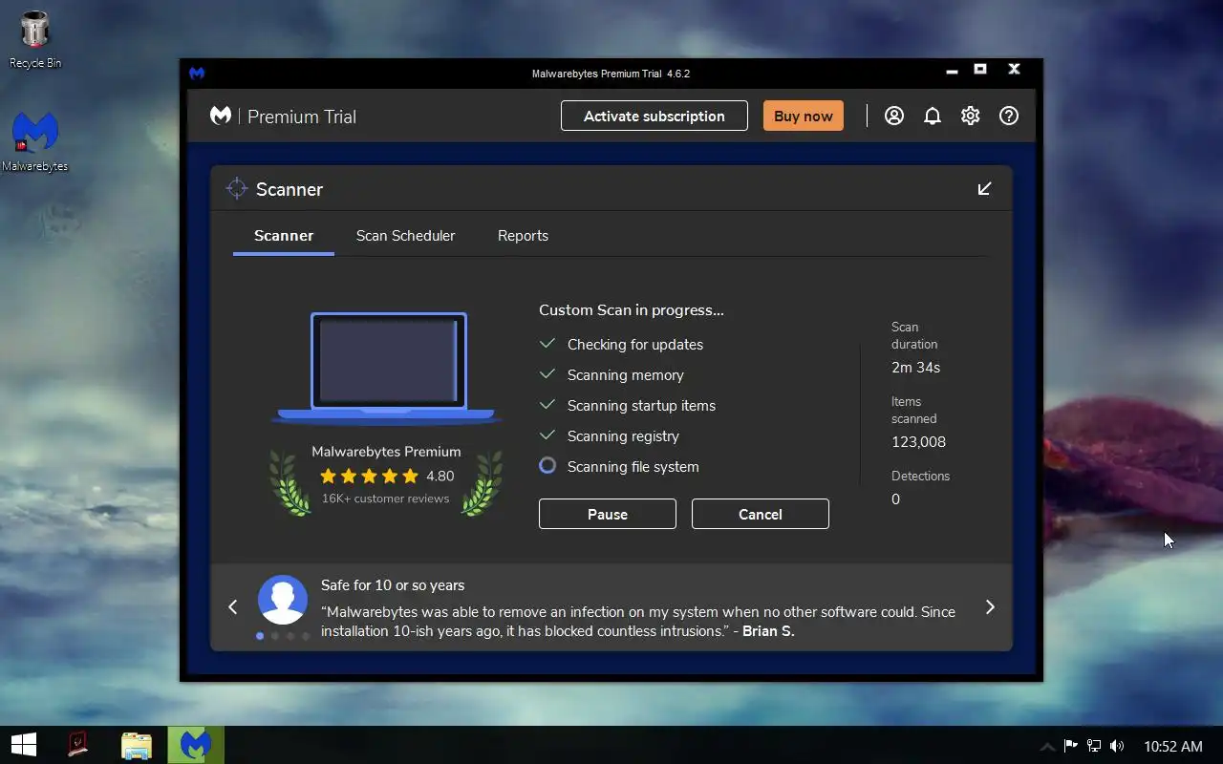The width and height of the screenshot is (1223, 764).
Task: Open the Action Center flag icon
Action: 1071,746
